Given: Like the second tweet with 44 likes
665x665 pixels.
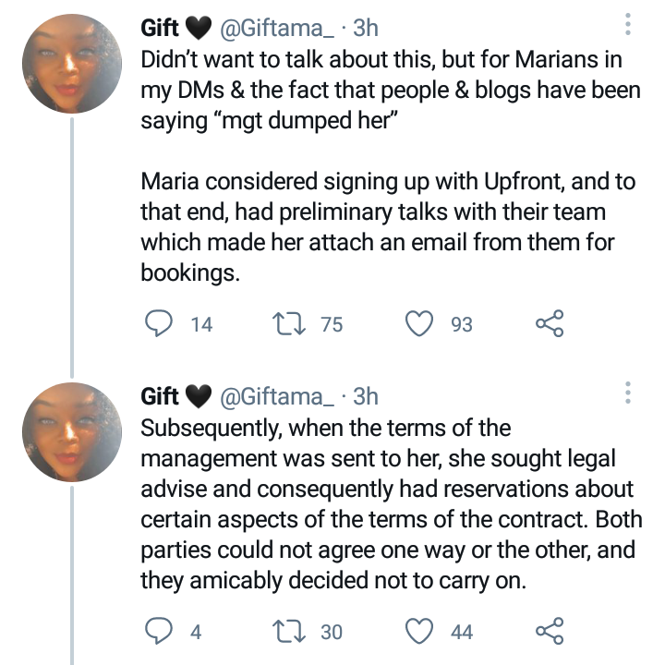Looking at the screenshot, I should click(421, 631).
